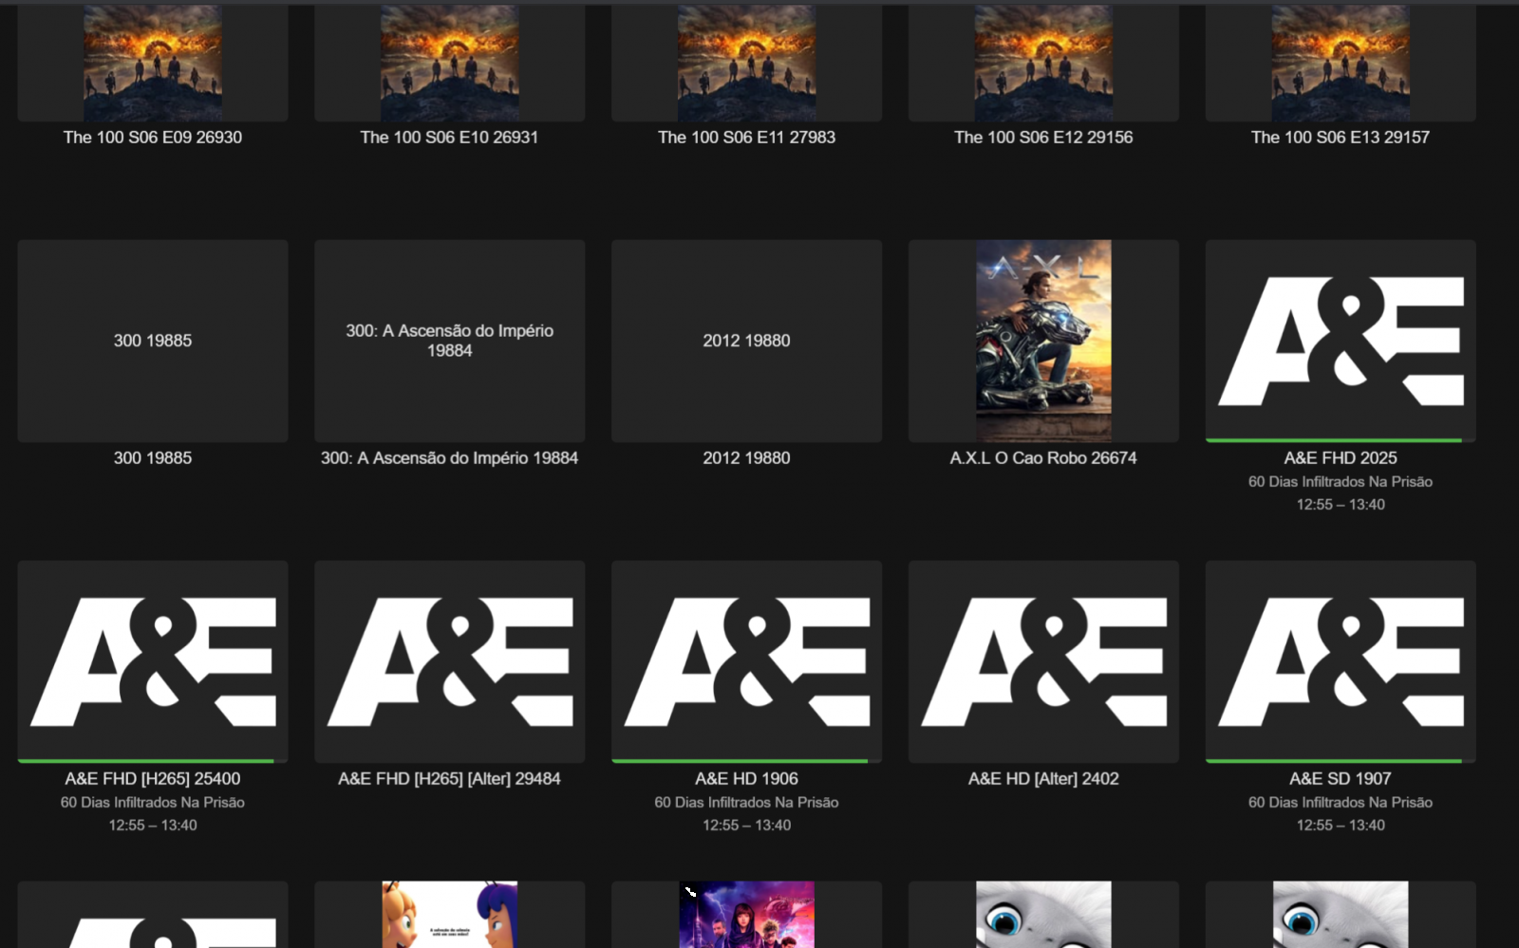Click the inner text '2012 19880' inside the tile
The height and width of the screenshot is (948, 1519).
[x=747, y=341]
